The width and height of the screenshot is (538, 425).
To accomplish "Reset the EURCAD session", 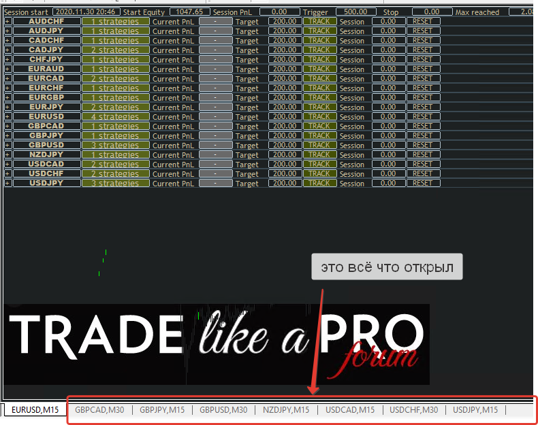I will click(x=423, y=79).
